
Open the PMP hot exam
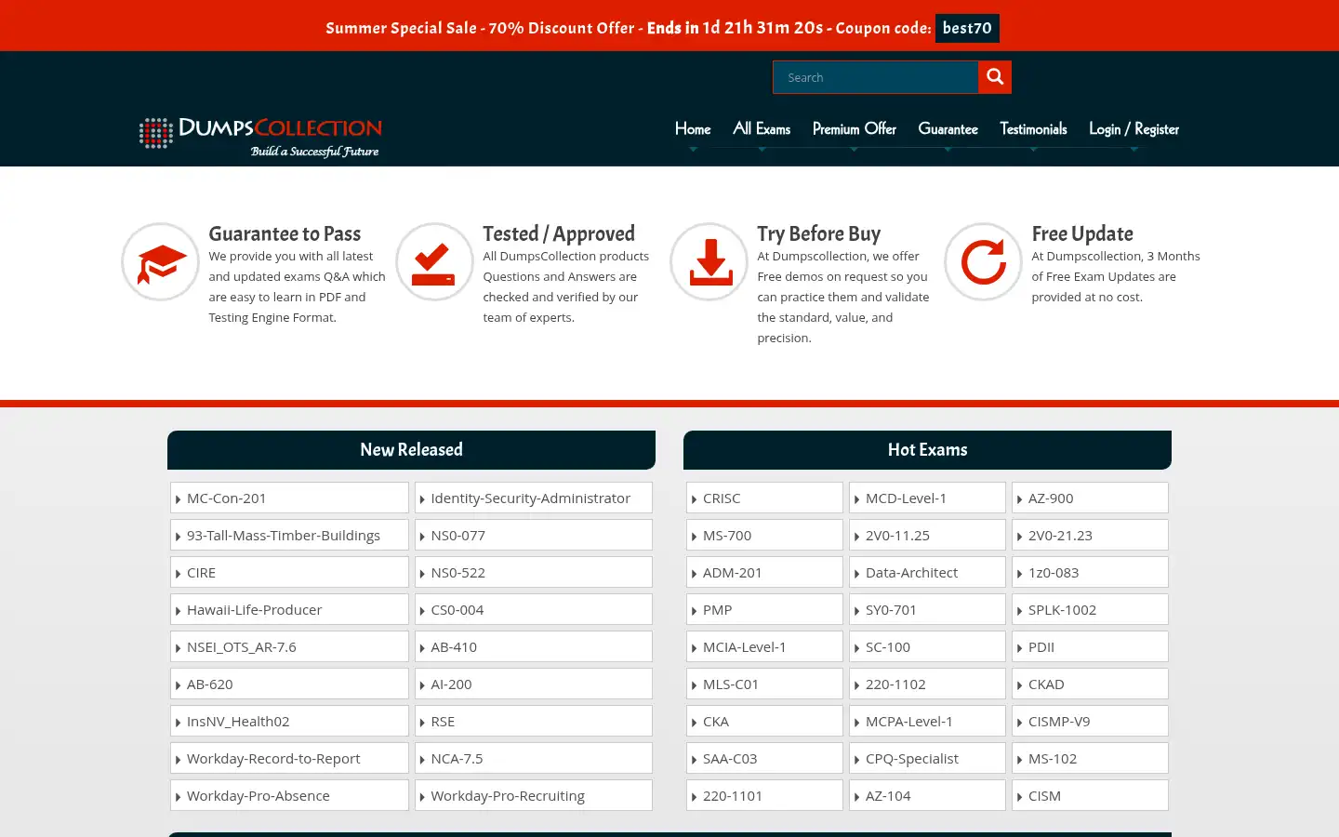coord(764,609)
